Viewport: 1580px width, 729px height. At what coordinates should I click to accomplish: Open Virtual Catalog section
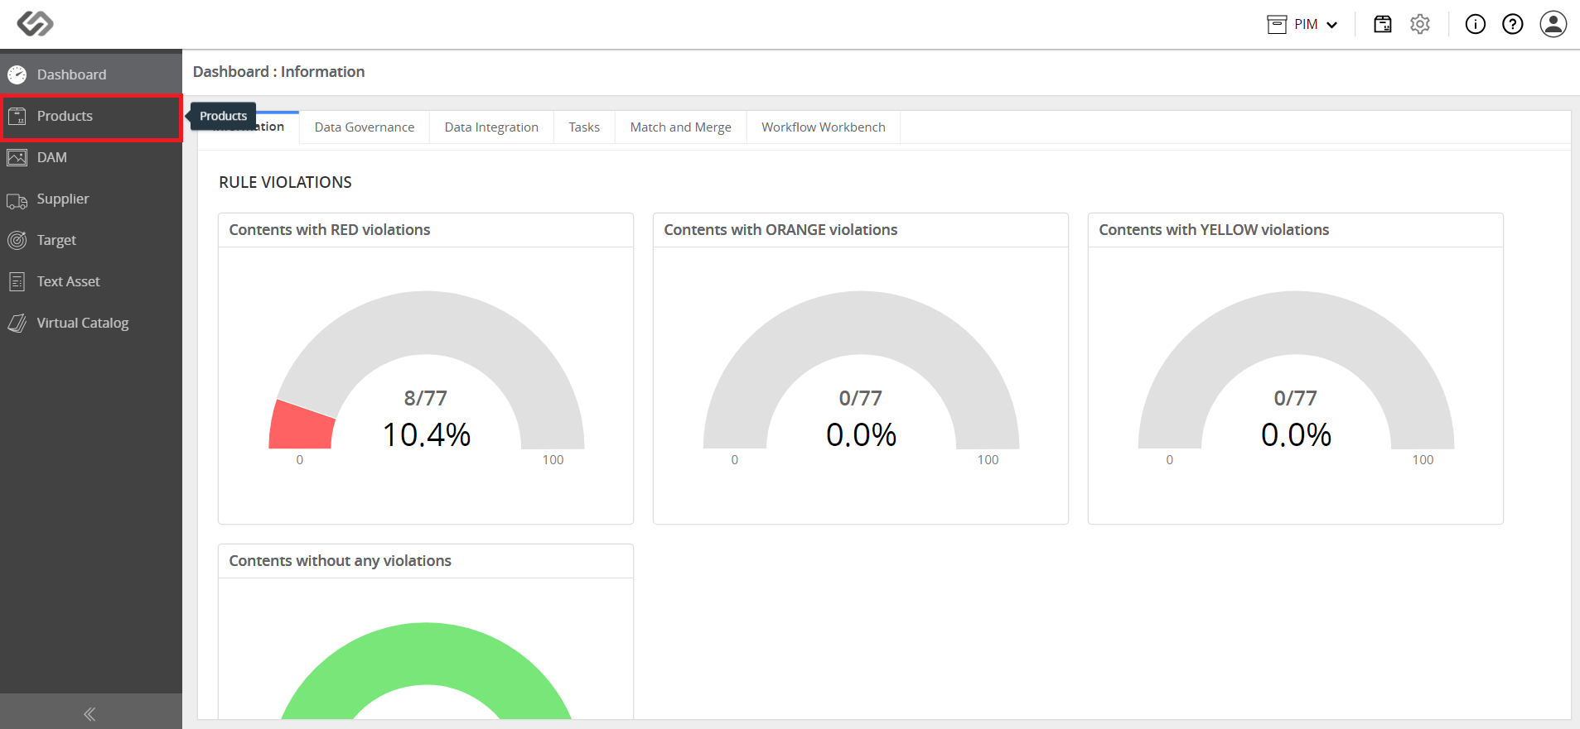pos(91,323)
